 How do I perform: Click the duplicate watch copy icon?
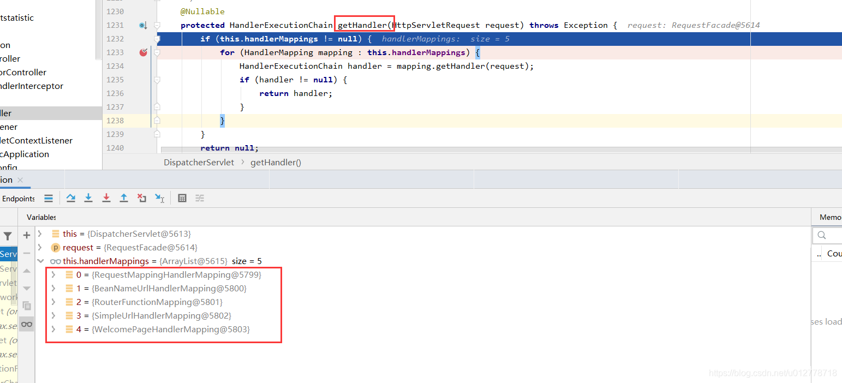pos(27,306)
